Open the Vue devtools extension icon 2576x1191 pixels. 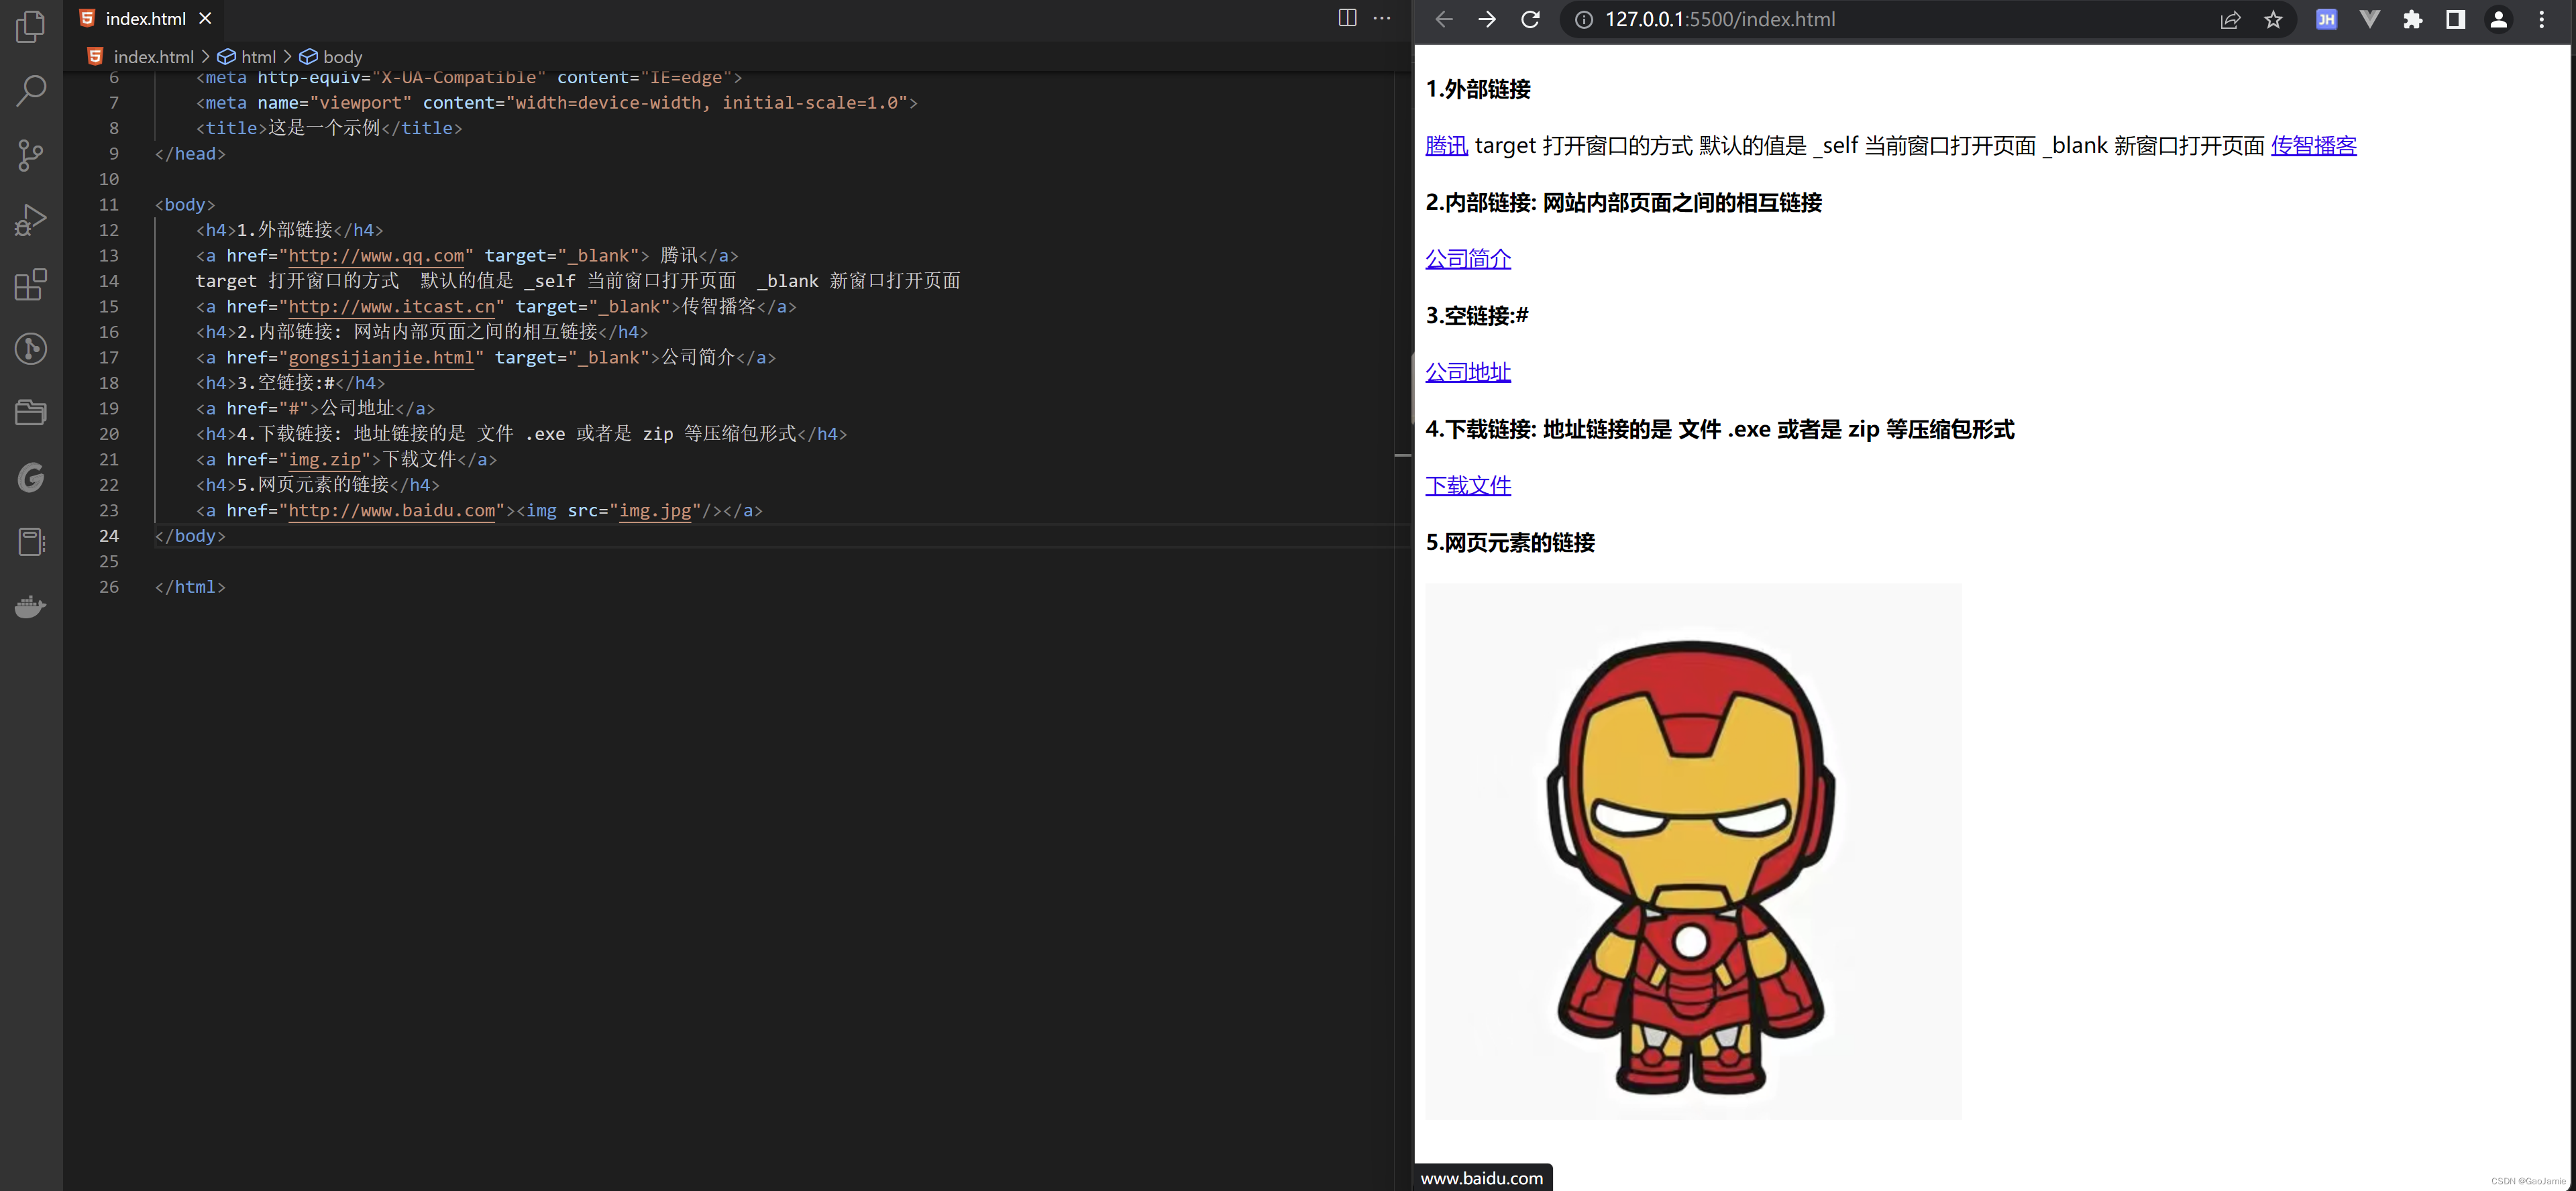pos(2369,19)
